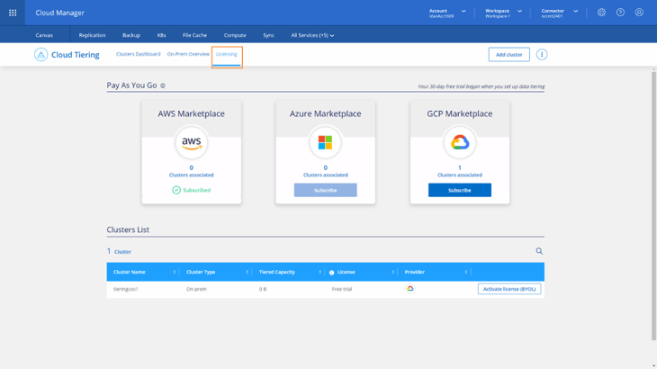Open the user profile icon
This screenshot has height=369, width=657.
[639, 13]
